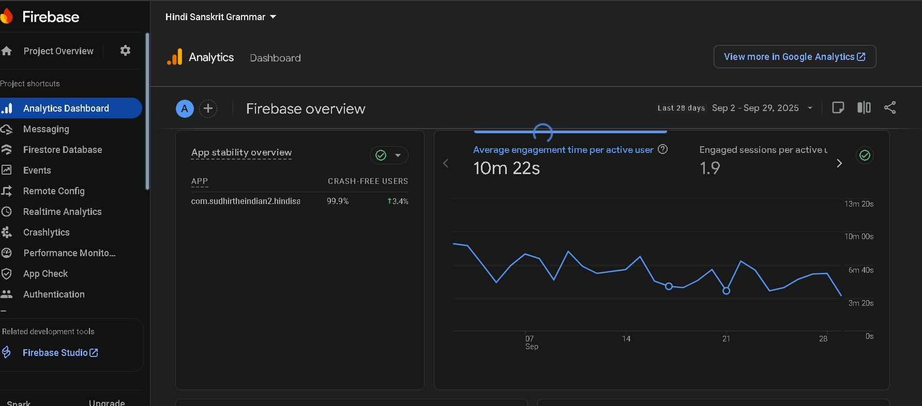Click the insights note icon

(x=838, y=108)
